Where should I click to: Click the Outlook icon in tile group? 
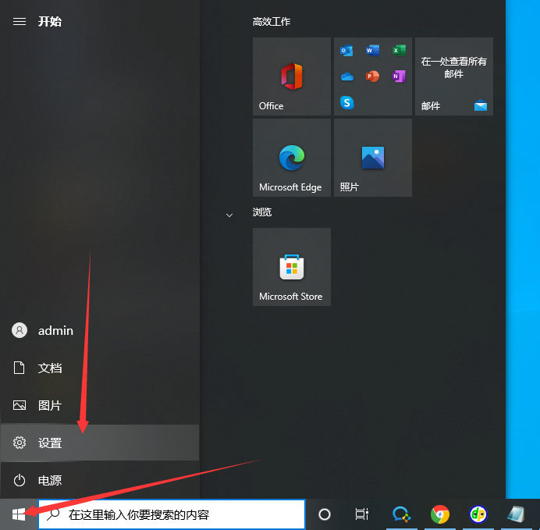(347, 51)
